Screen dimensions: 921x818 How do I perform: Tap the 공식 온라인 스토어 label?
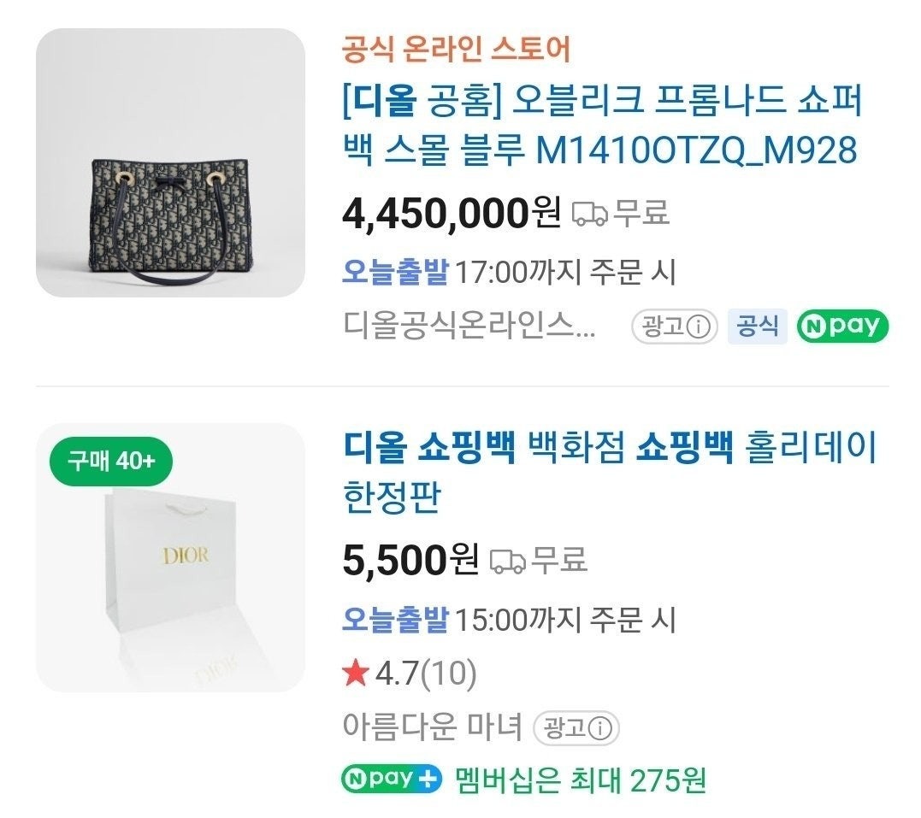click(x=456, y=50)
